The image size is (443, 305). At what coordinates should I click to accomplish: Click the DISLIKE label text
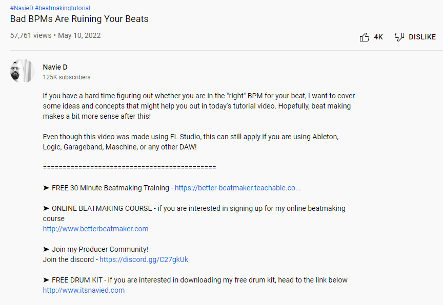[422, 37]
